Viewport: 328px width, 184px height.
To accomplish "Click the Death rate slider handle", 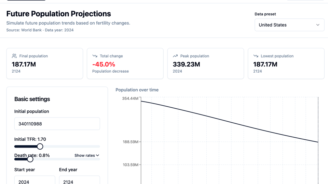I will (x=30, y=159).
